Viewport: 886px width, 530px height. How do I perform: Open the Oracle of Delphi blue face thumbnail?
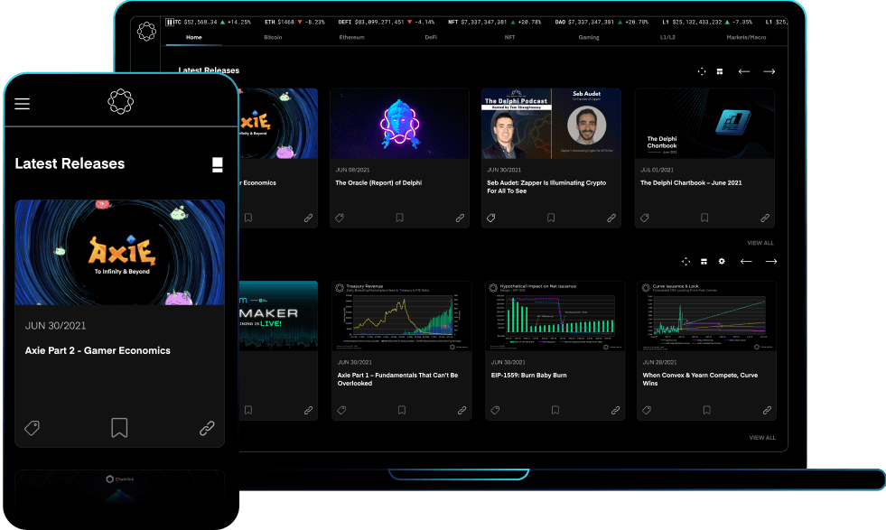click(399, 124)
